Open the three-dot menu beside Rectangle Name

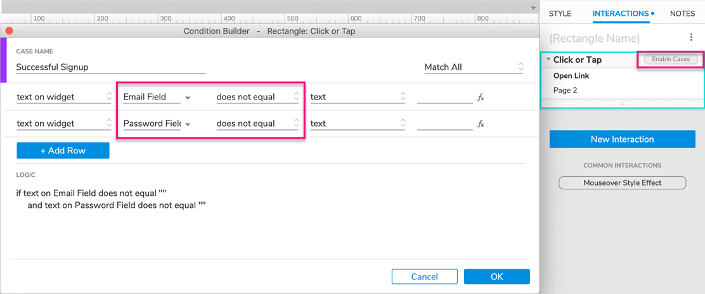click(x=691, y=37)
